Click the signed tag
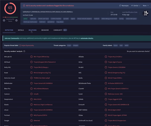Screen dimensions: 151x126 pos(73,19)
